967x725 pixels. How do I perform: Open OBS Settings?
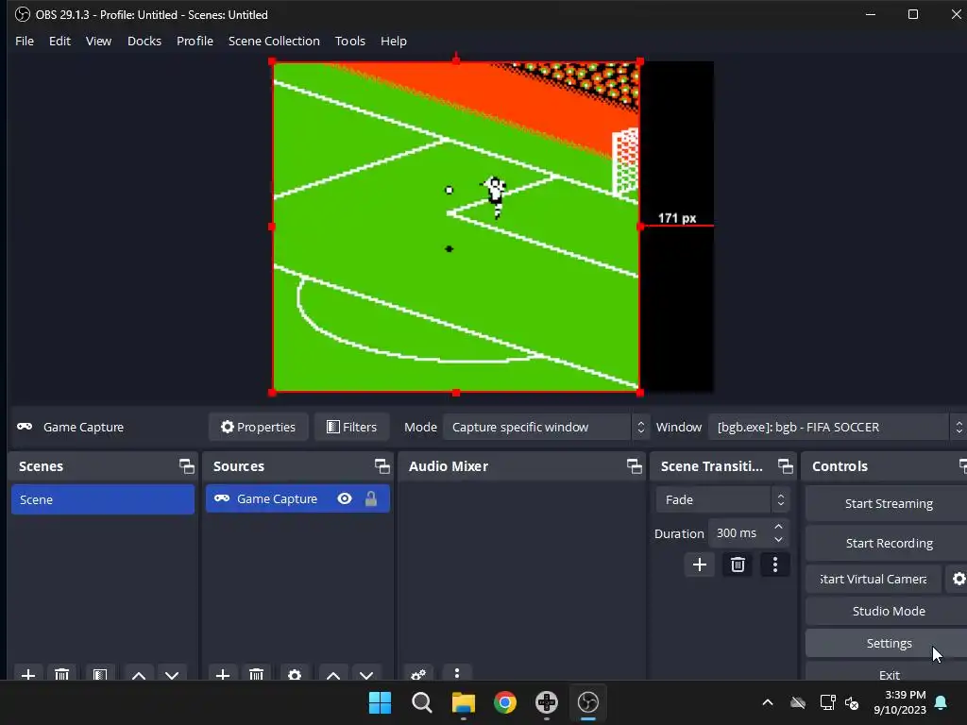click(888, 643)
